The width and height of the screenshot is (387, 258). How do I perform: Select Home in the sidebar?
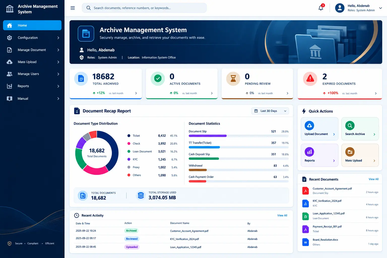(x=32, y=25)
